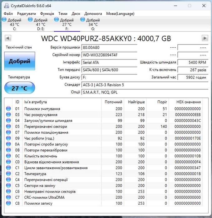Open the Диск menu

coord(76,14)
